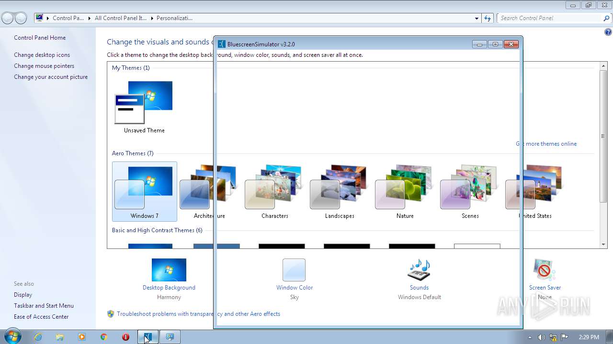Open Window Color settings icon
Screen dimensions: 613x344
pyautogui.click(x=294, y=270)
